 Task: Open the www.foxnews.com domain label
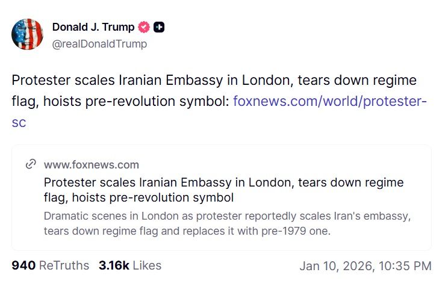coord(91,165)
